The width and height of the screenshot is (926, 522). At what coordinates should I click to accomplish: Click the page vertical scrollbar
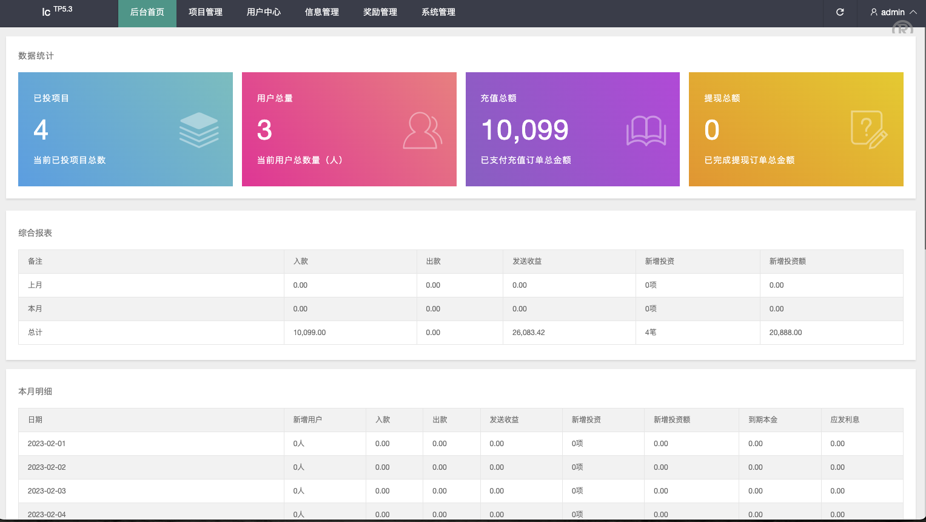[924, 140]
